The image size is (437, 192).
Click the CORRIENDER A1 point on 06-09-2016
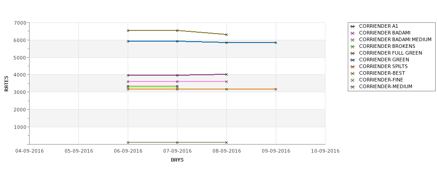128,75
